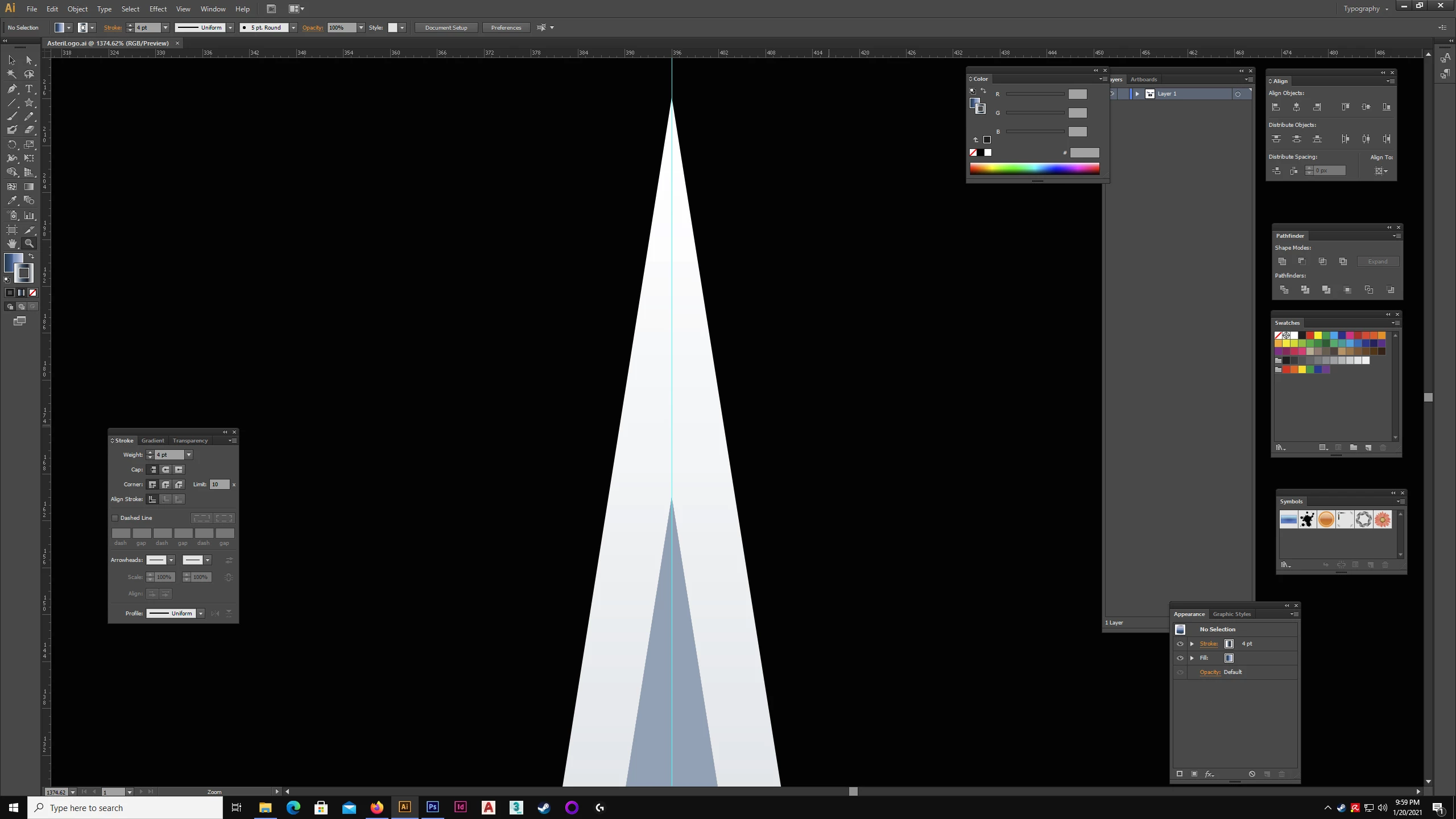
Task: Select the Hand tool
Action: [x=12, y=243]
